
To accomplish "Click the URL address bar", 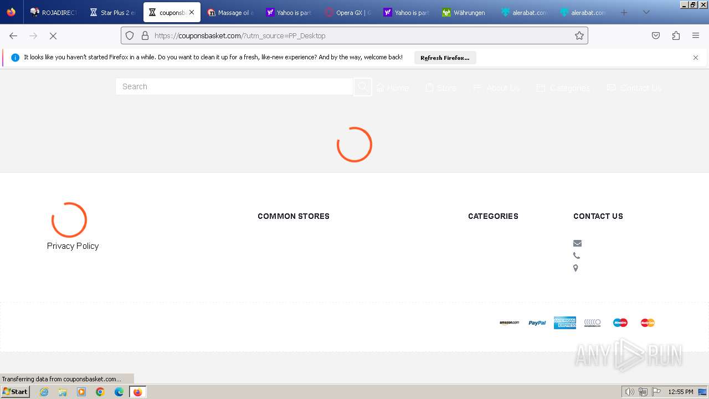I will tap(354, 35).
